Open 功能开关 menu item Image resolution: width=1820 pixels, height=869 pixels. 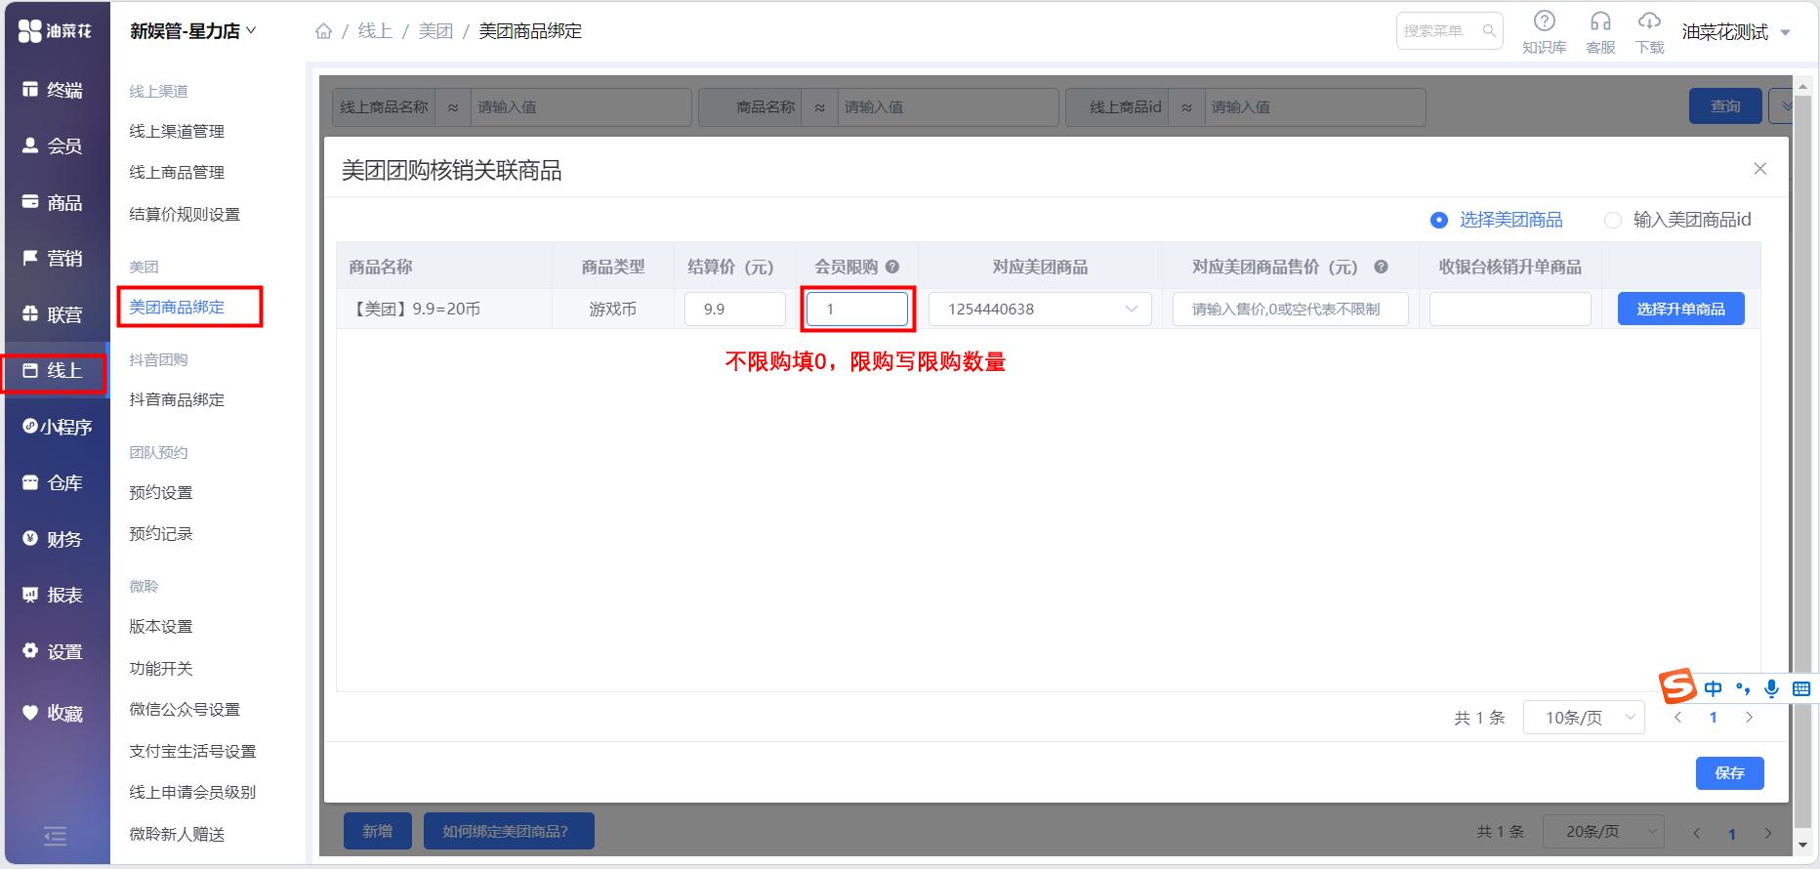(161, 668)
